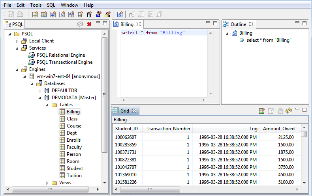Click the New Trigger toolbar icon
Viewport: 312px width, 196px height.
coord(71,14)
